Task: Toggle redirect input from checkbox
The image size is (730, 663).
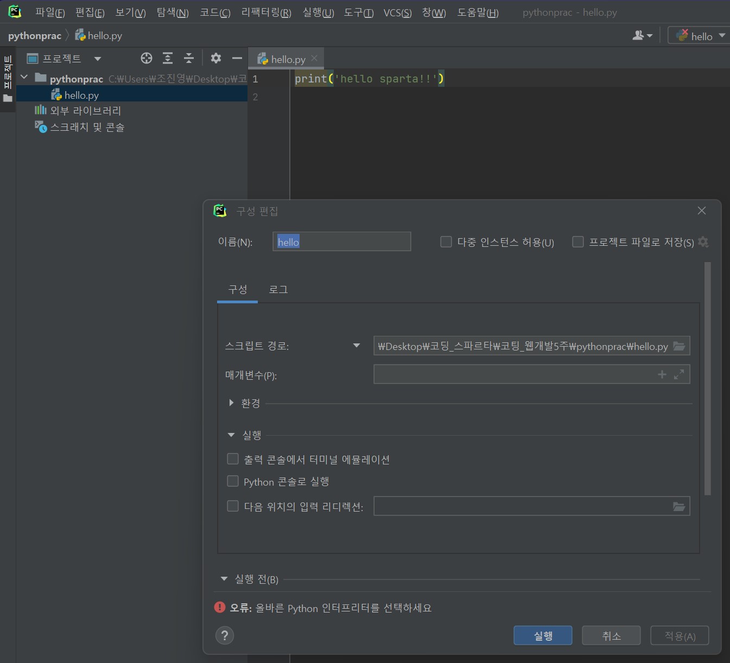Action: pyautogui.click(x=233, y=506)
